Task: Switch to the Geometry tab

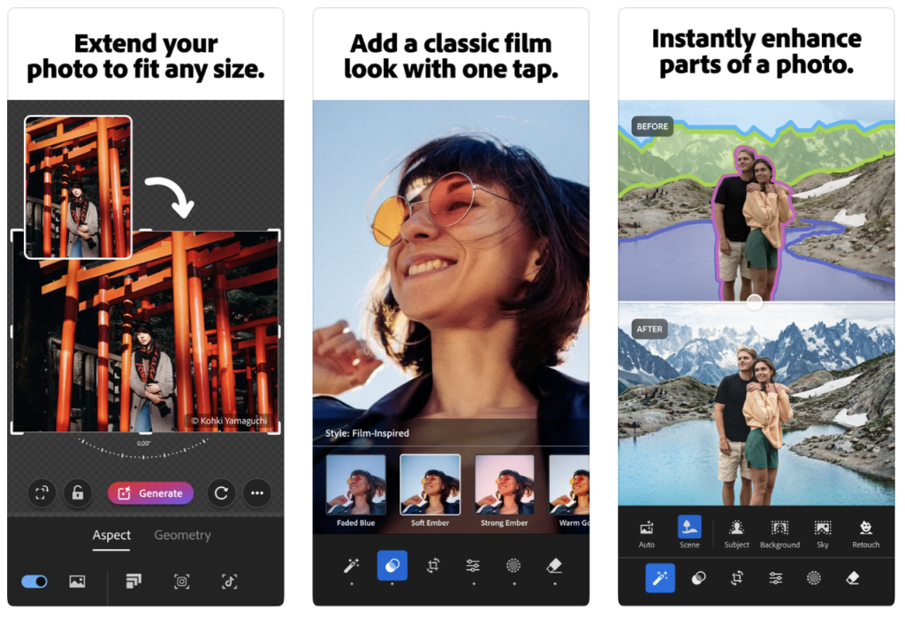Action: click(182, 535)
